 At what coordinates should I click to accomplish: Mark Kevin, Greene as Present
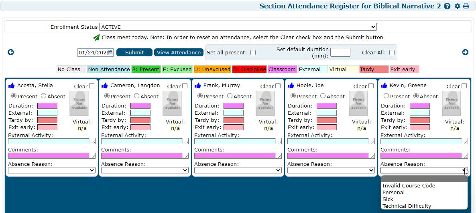pyautogui.click(x=386, y=96)
